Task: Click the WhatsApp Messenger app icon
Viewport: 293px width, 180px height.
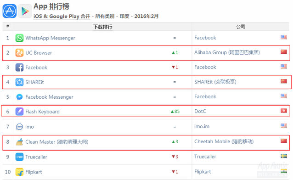Action: (19, 38)
